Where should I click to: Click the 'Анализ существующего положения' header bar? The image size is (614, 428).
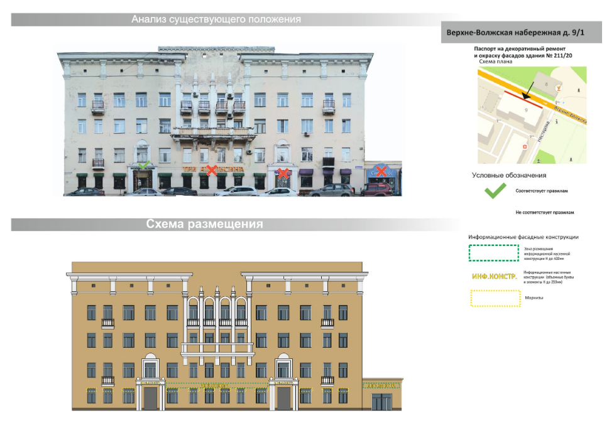coord(216,19)
